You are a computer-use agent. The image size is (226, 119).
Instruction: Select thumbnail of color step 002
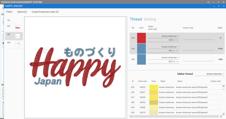(x=18, y=36)
